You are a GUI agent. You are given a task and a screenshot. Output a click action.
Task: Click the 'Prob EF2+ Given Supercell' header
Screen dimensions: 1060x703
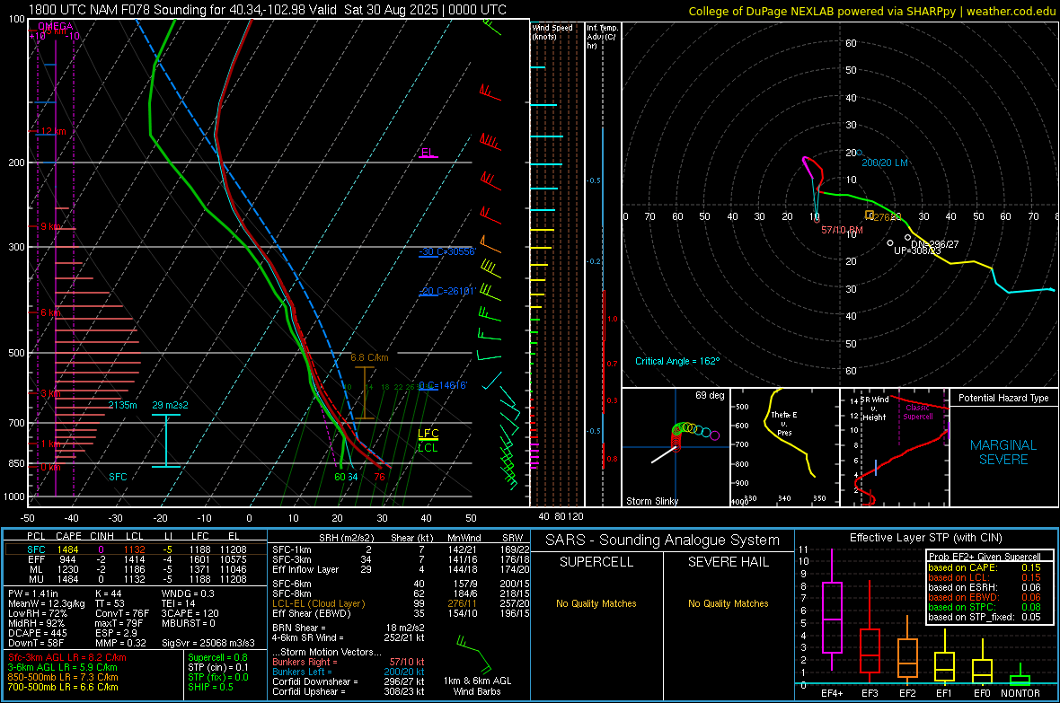point(985,557)
